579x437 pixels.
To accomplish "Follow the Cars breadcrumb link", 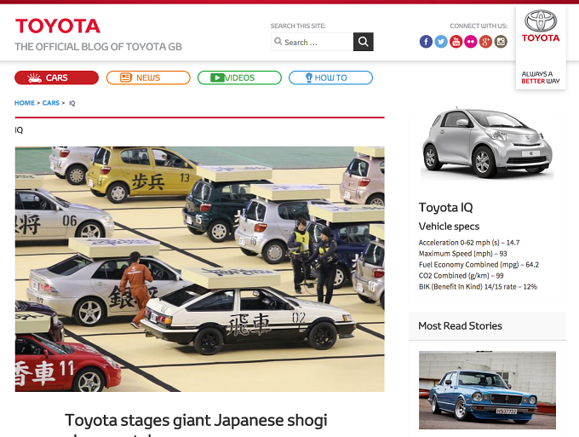I will click(50, 103).
